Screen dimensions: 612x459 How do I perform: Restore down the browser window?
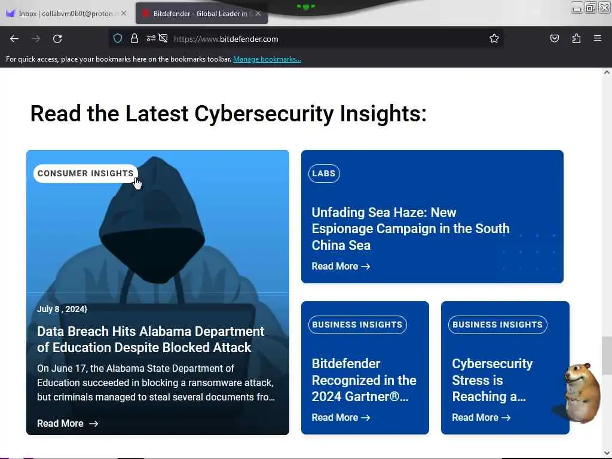point(590,7)
